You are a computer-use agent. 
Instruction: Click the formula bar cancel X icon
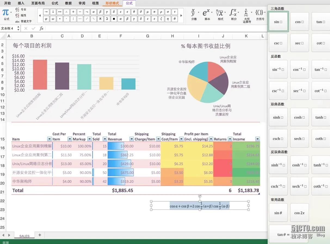pyautogui.click(x=26, y=28)
